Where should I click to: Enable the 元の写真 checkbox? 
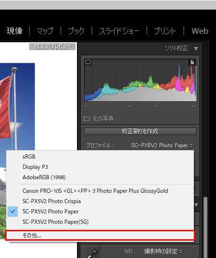(87, 119)
